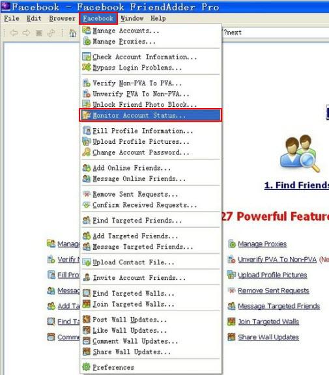
Task: Open Preferences from the Facebook menu
Action: (150, 367)
